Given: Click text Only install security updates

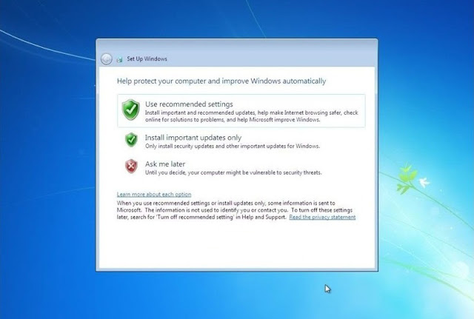Looking at the screenshot, I should click(x=232, y=147).
